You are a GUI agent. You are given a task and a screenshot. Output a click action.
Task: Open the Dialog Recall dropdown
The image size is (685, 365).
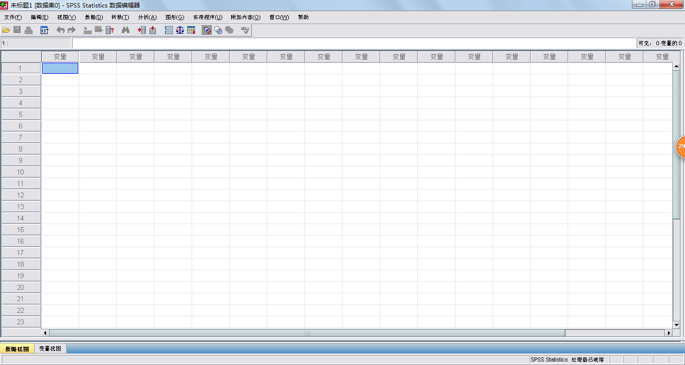coord(44,30)
